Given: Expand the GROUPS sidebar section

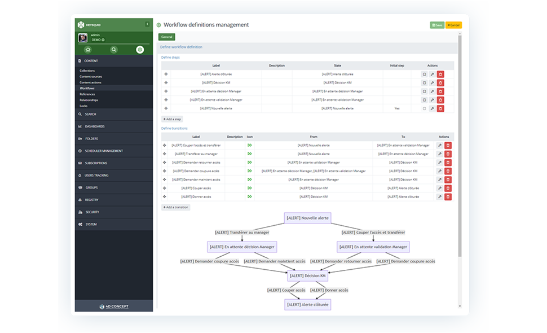Looking at the screenshot, I should [x=114, y=187].
